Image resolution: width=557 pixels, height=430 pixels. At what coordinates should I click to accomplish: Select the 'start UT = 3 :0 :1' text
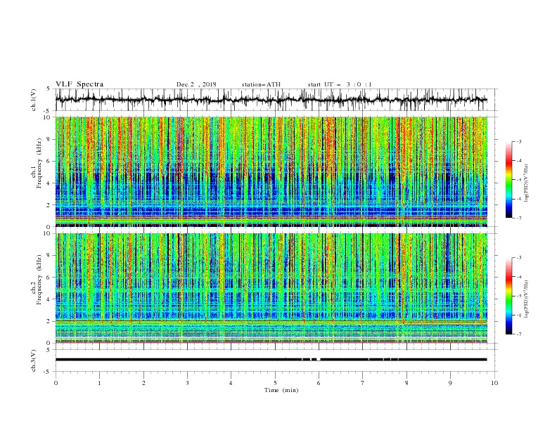[x=340, y=84]
